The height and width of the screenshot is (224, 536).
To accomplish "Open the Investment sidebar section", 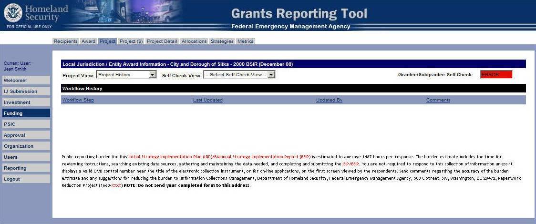I will [x=26, y=102].
